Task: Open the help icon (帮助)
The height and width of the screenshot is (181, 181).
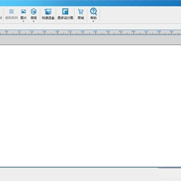Action: coord(94,12)
